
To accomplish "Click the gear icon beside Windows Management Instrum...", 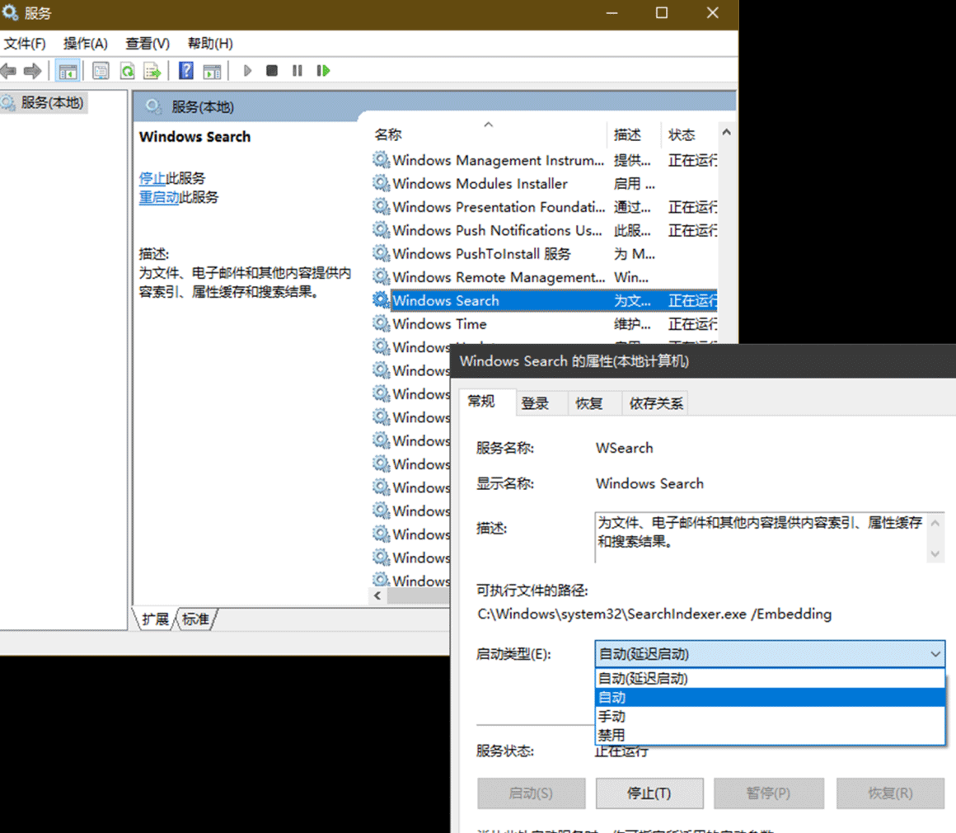I will coord(381,160).
